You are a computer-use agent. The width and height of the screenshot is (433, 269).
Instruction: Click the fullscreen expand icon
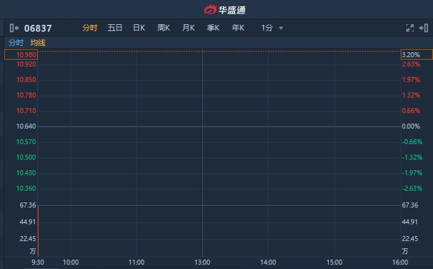click(409, 28)
